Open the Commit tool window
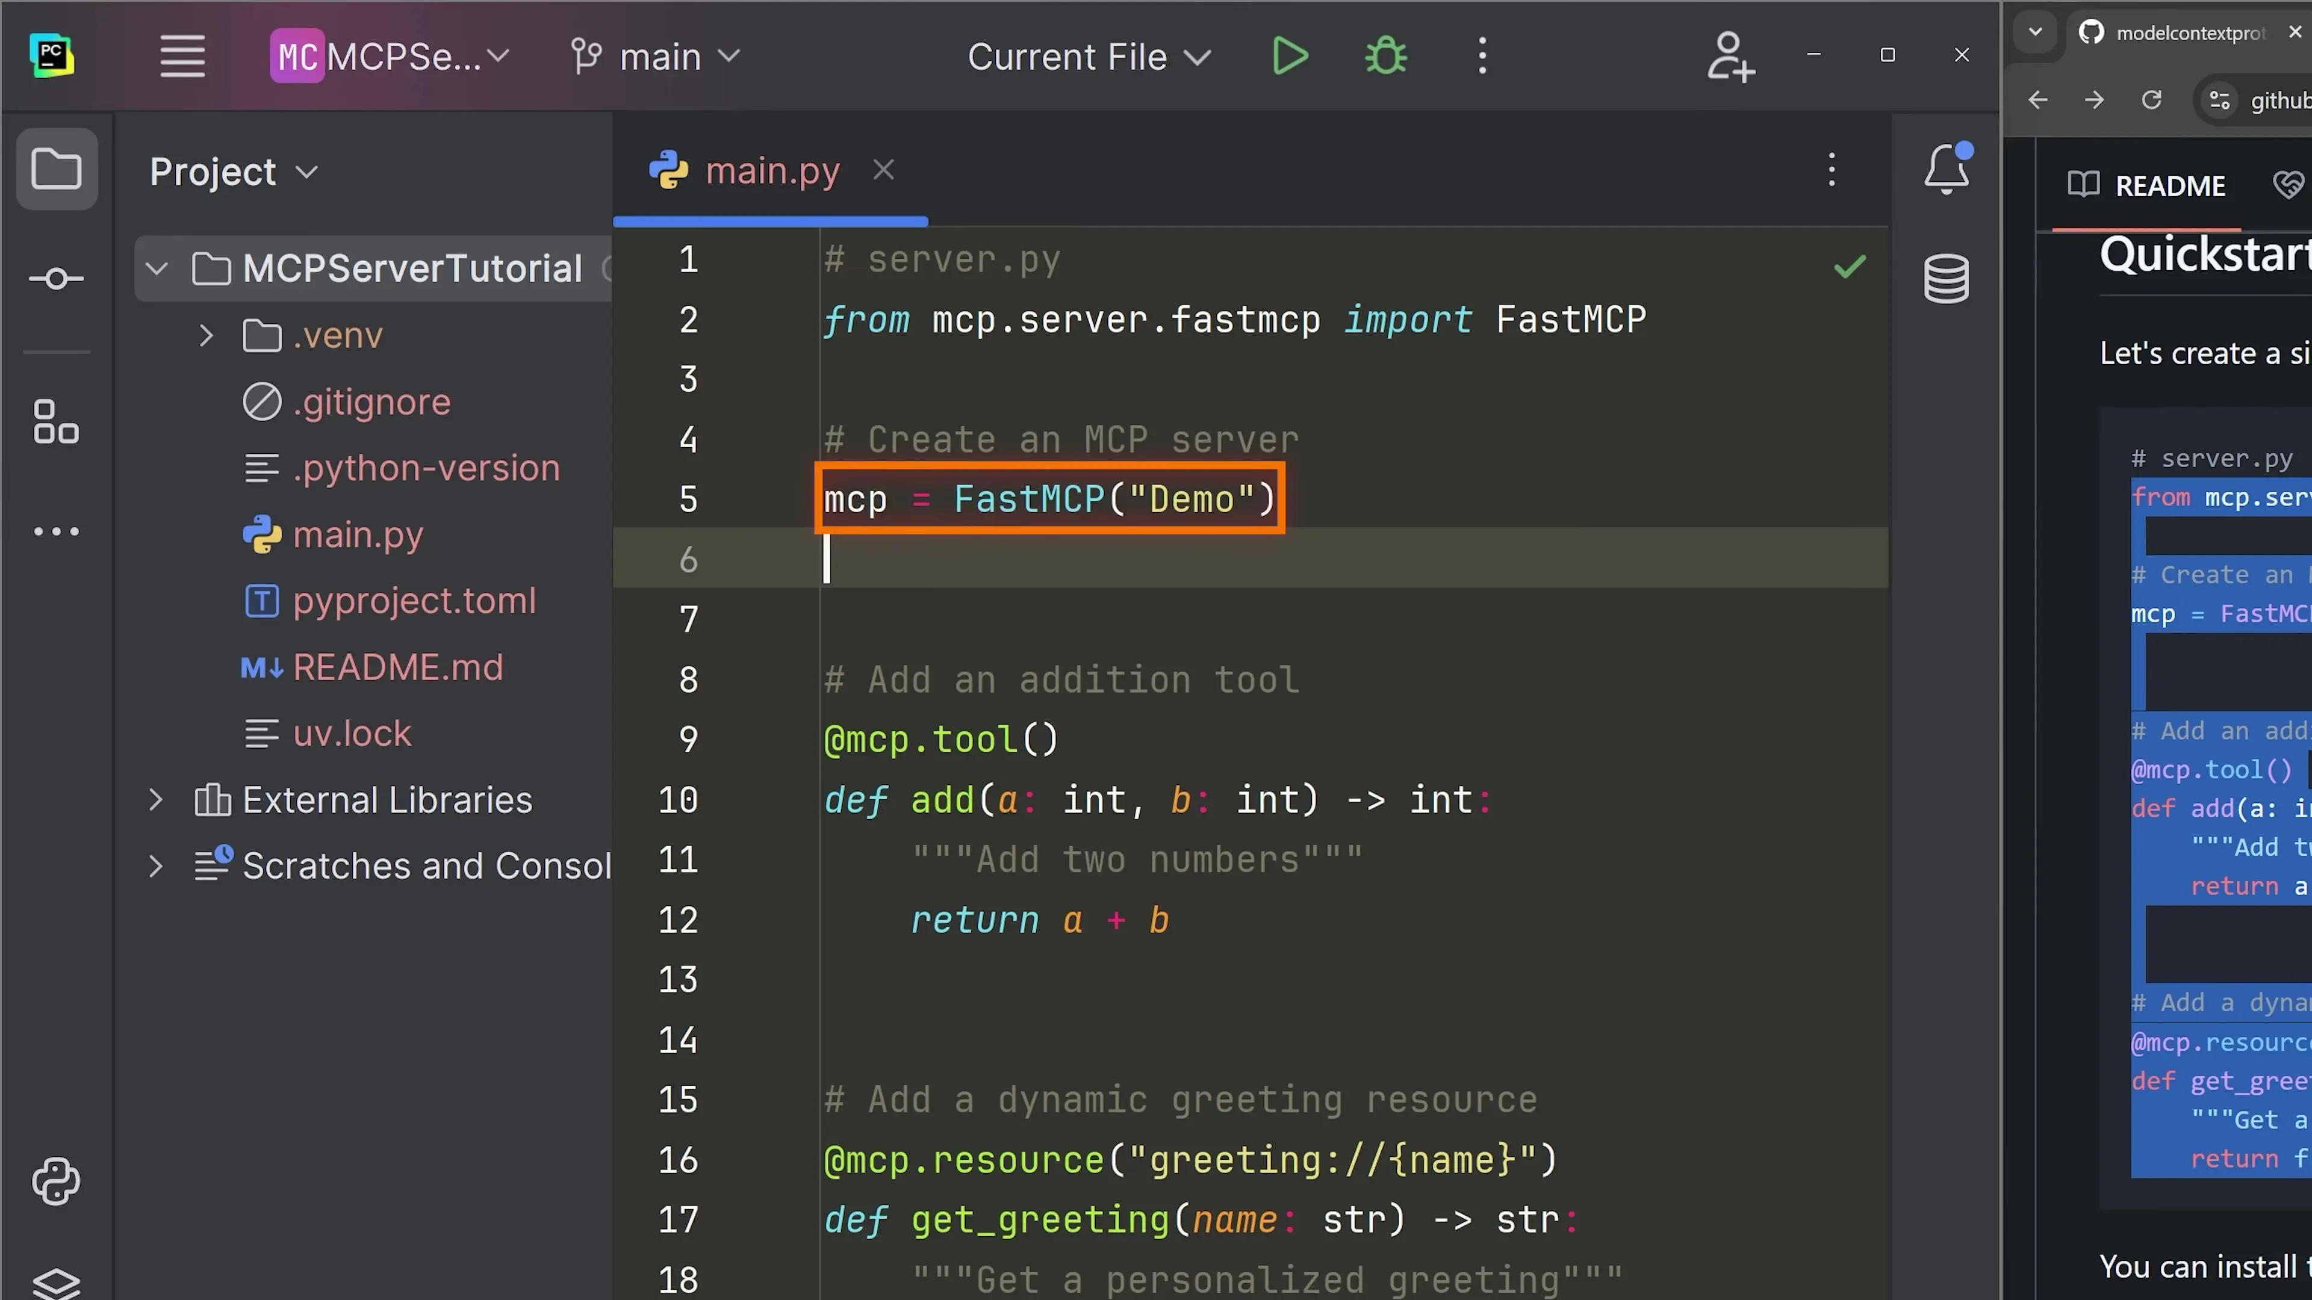The height and width of the screenshot is (1300, 2312). (x=57, y=279)
